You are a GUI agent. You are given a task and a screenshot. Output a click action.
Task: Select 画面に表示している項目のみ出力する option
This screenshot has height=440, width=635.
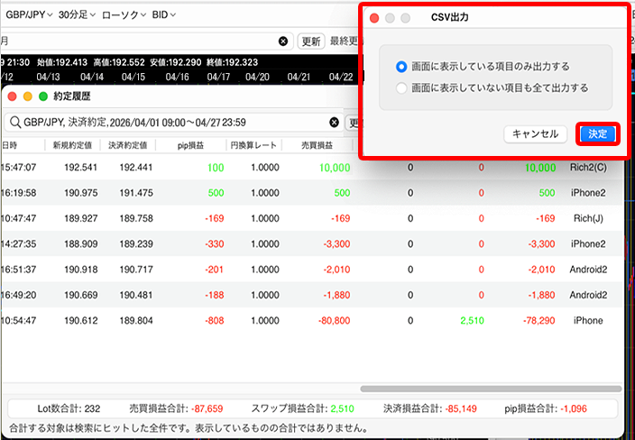pos(401,67)
